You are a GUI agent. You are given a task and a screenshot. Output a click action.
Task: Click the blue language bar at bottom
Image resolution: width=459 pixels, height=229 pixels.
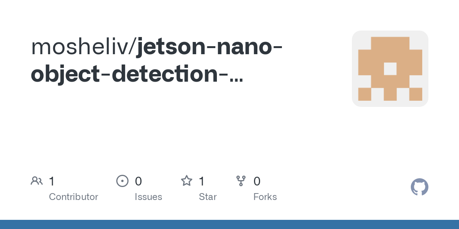point(229,224)
